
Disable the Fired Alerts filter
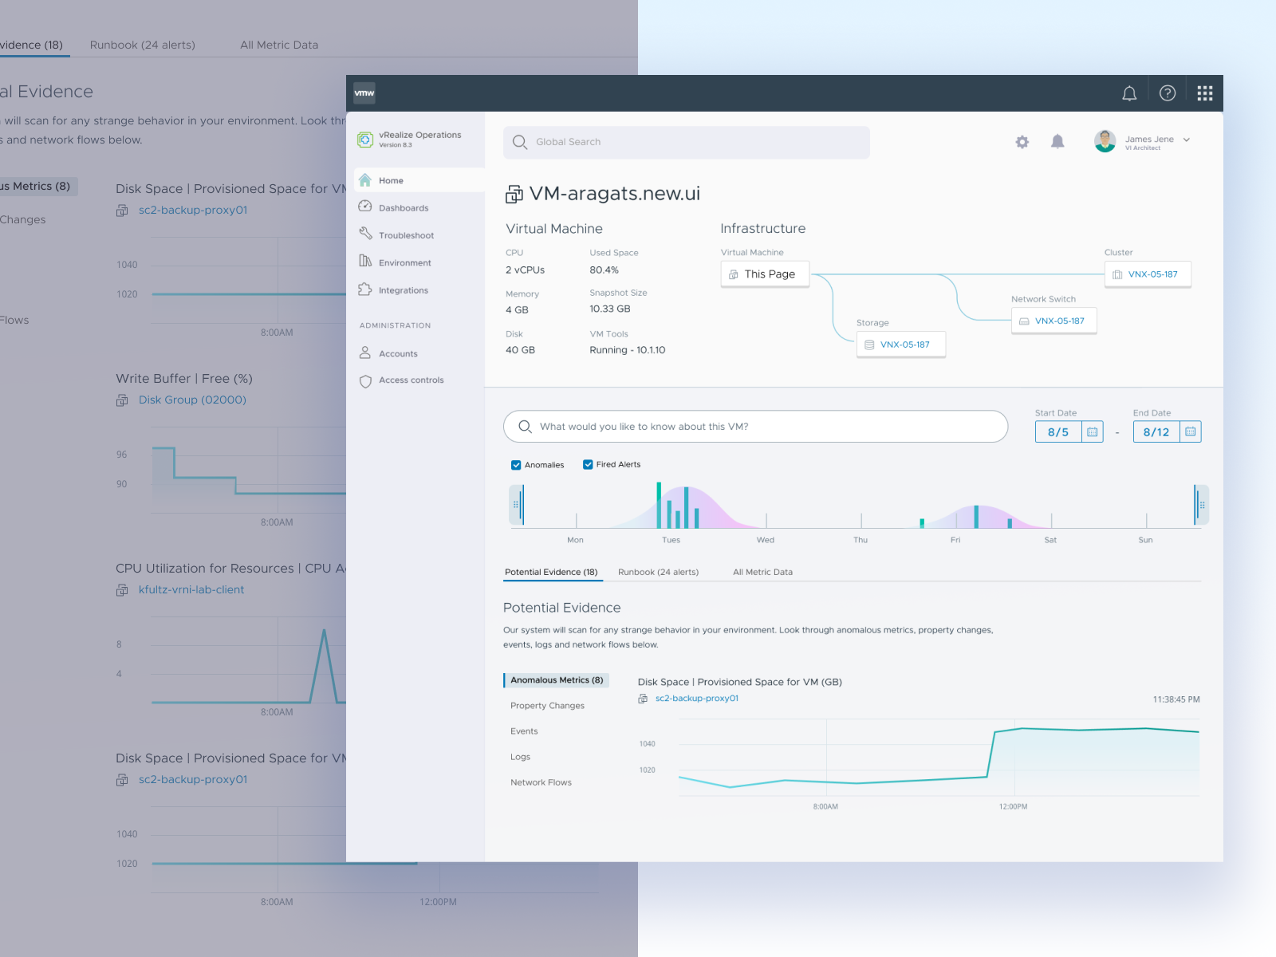point(588,464)
